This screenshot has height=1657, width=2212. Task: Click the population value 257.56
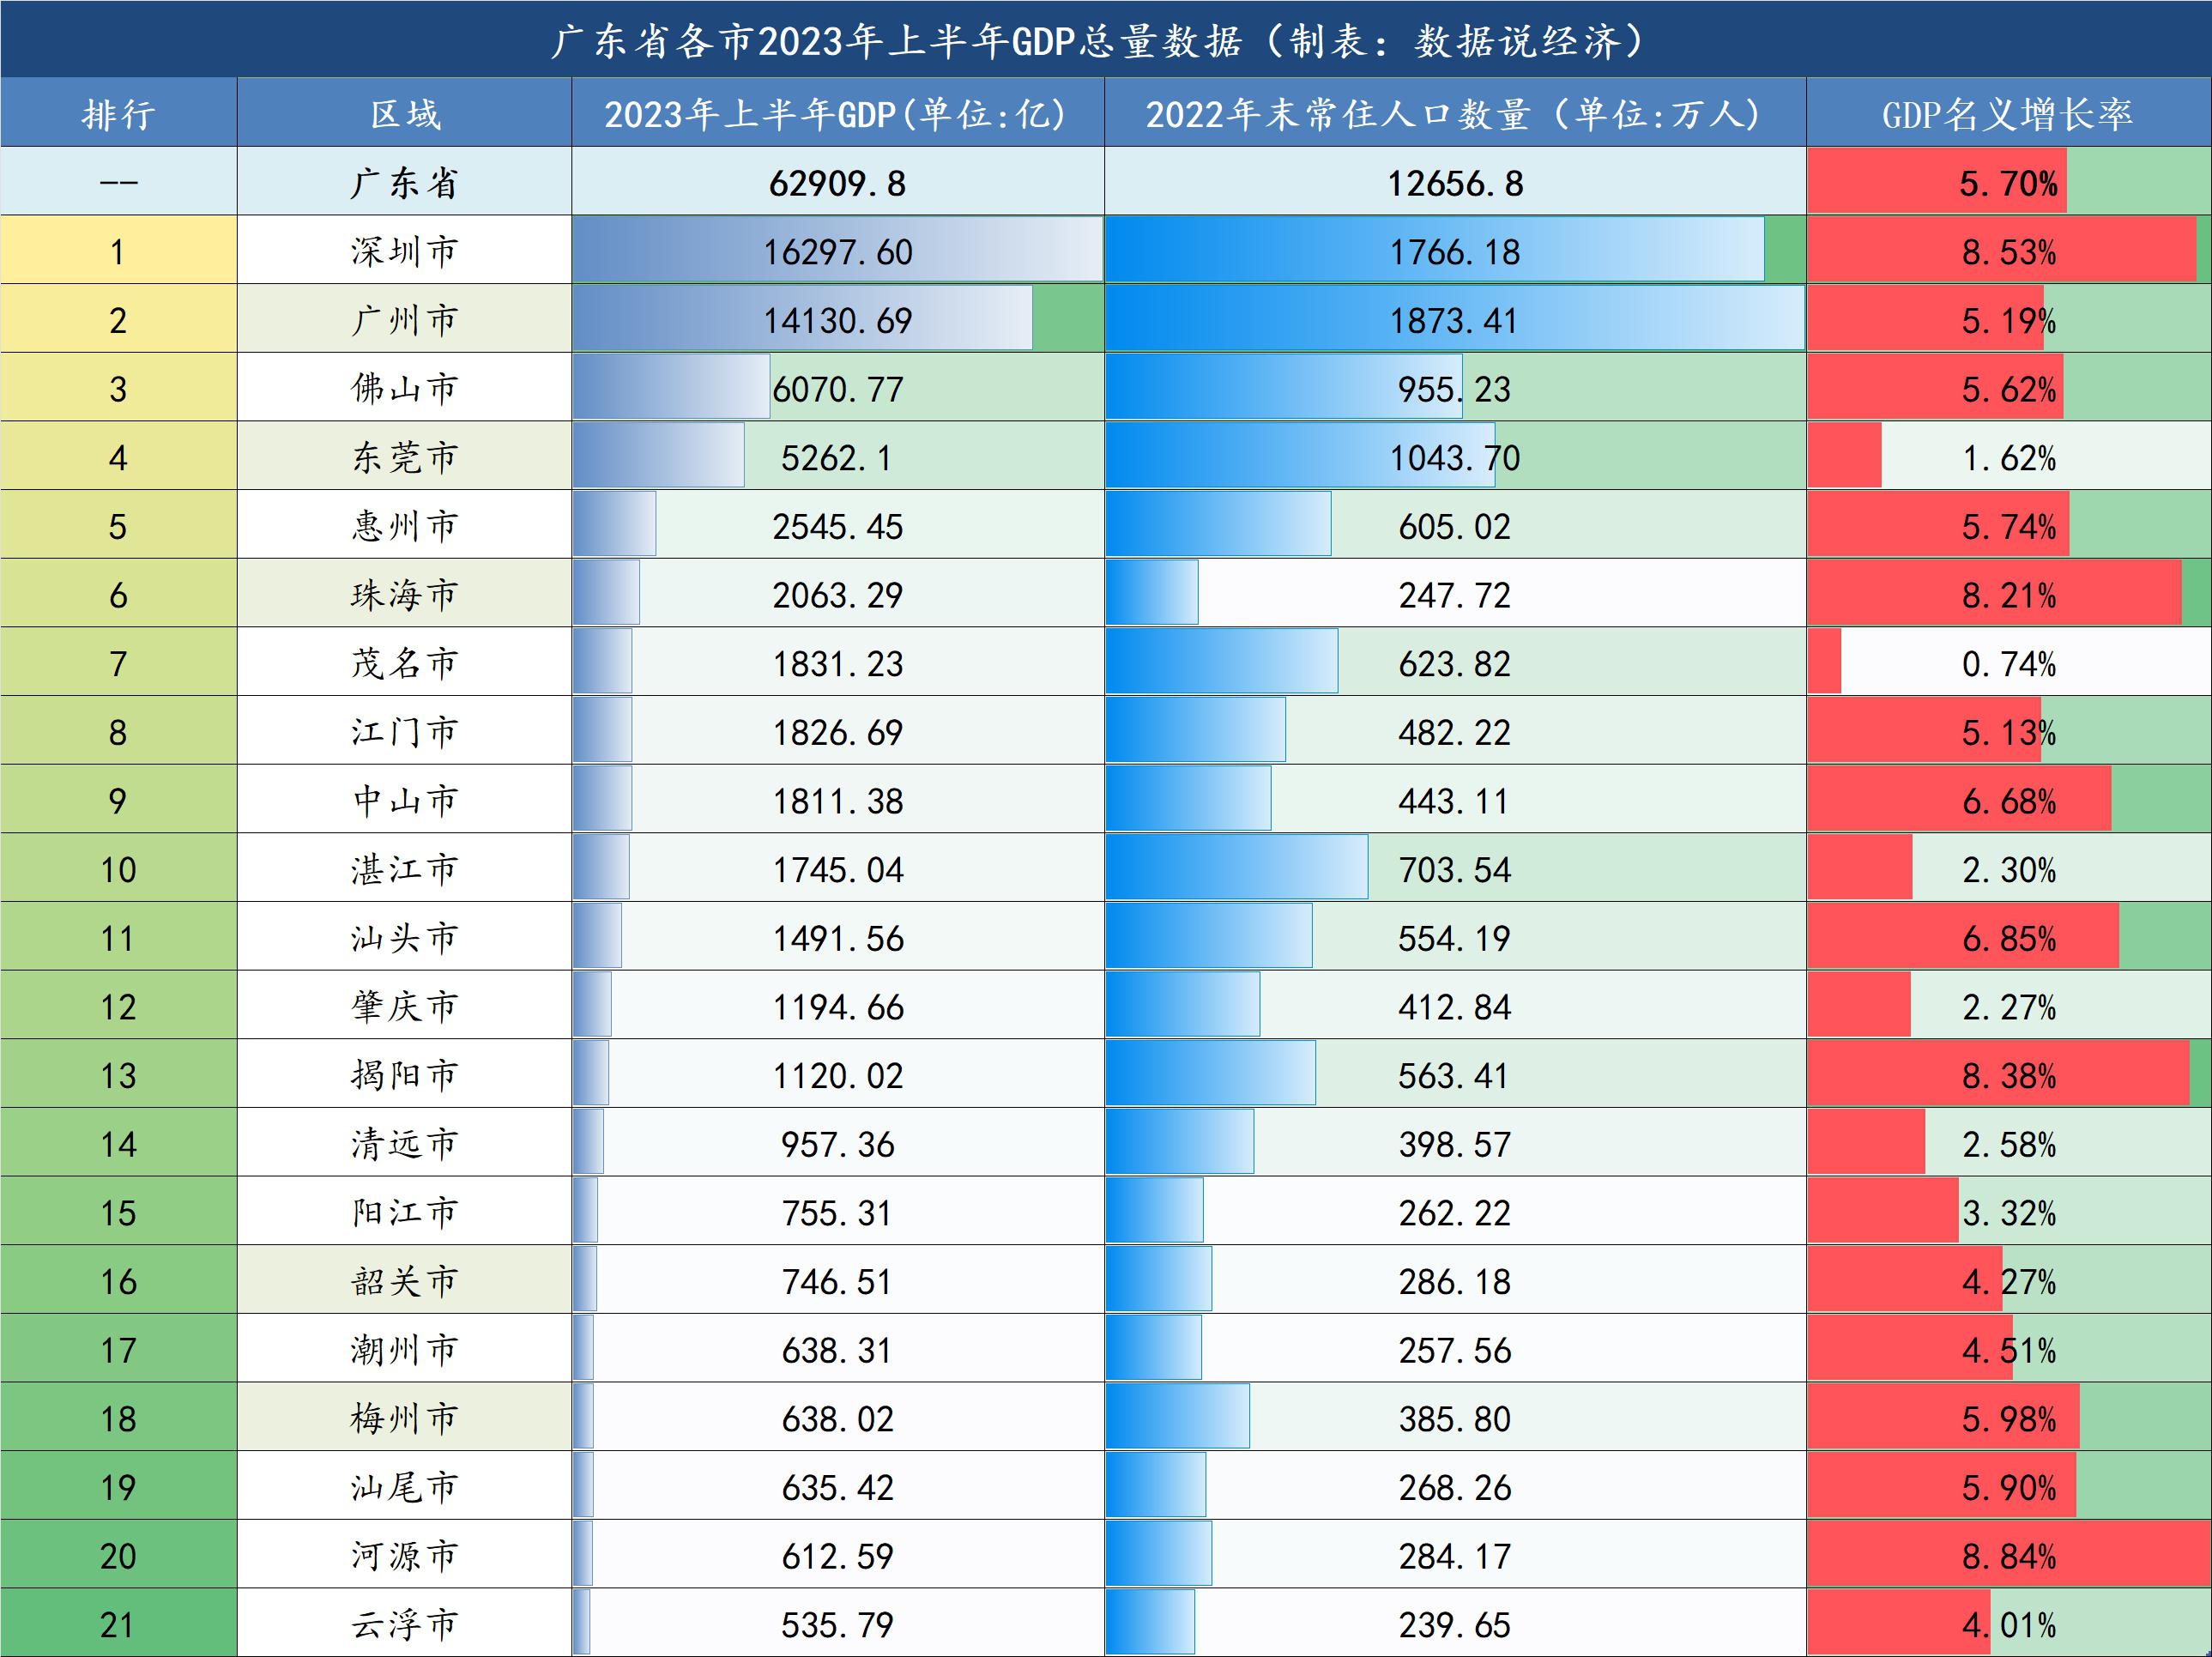click(1455, 1351)
